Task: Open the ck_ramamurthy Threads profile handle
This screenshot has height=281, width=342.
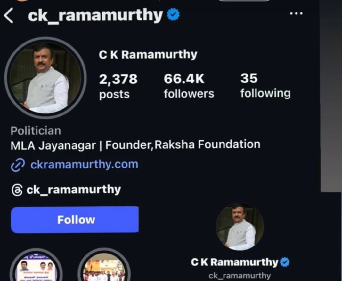Action: point(74,190)
